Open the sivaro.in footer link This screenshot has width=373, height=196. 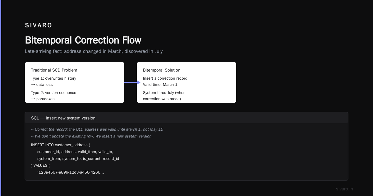tap(345, 189)
